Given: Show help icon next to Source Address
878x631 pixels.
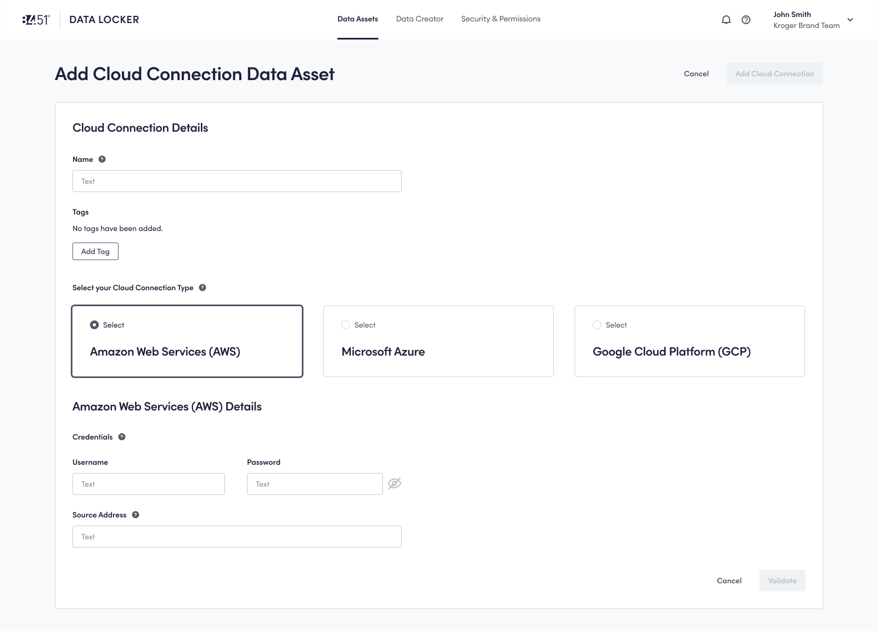Looking at the screenshot, I should point(136,515).
